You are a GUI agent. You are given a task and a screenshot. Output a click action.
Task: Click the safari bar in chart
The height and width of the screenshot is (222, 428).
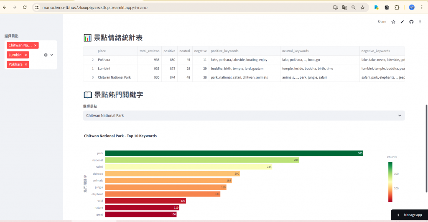coord(189,167)
